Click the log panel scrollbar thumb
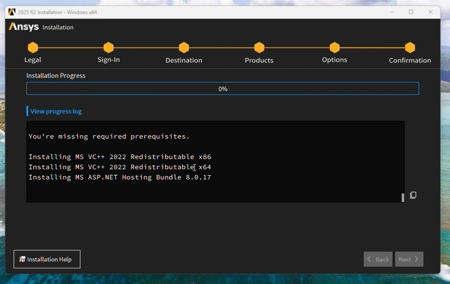This screenshot has height=284, width=450. point(403,197)
